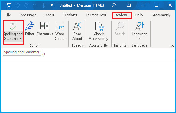The image size is (176, 113).
Task: Open the Thesaurus book icon
Action: (x=45, y=29)
